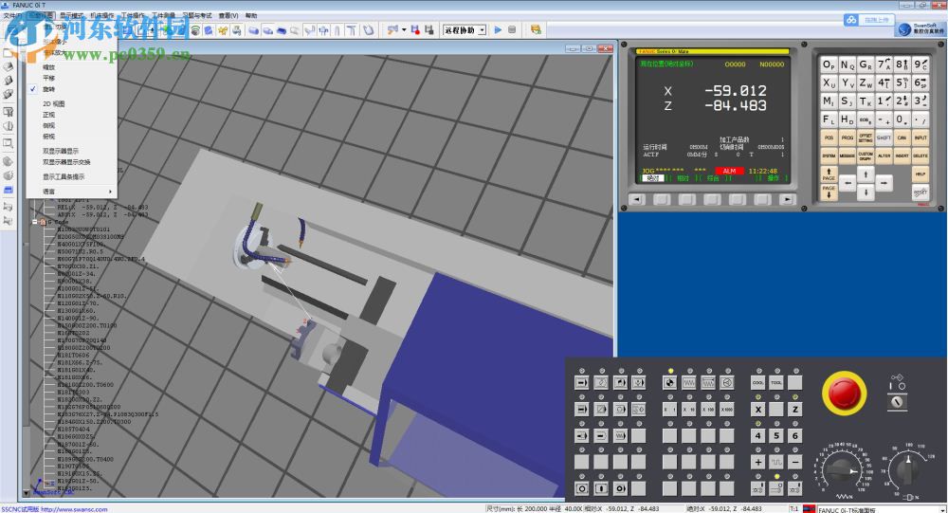Select the Z axis button
Image resolution: width=948 pixels, height=513 pixels.
pos(795,409)
